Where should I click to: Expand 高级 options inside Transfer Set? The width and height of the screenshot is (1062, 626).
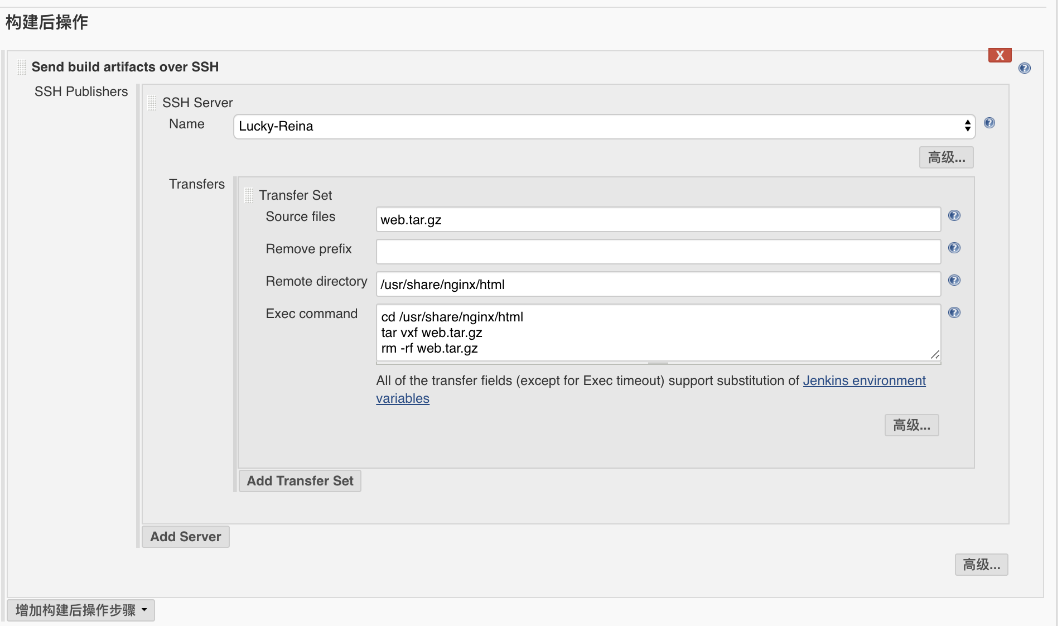[911, 426]
